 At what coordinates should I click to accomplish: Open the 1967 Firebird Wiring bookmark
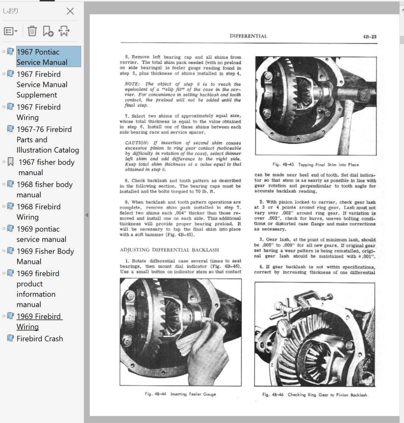[38, 112]
